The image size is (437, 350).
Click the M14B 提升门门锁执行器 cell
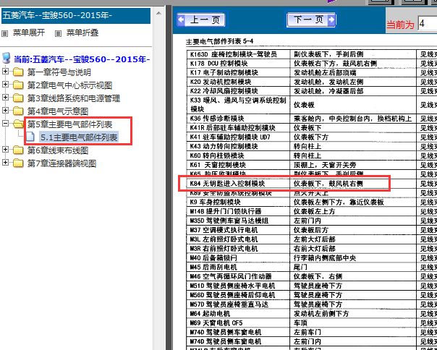click(239, 211)
